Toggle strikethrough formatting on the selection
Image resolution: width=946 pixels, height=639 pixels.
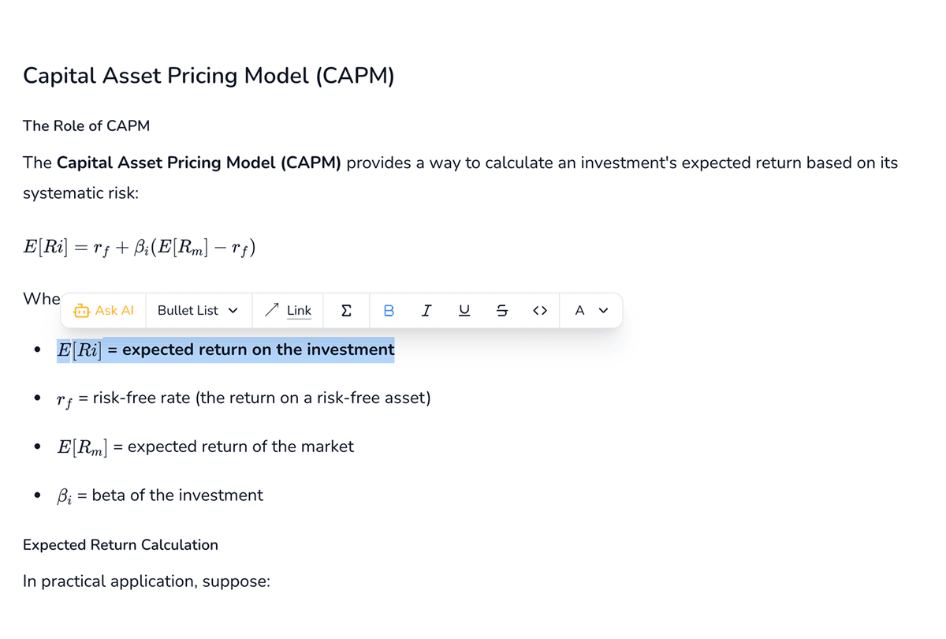pyautogui.click(x=502, y=310)
